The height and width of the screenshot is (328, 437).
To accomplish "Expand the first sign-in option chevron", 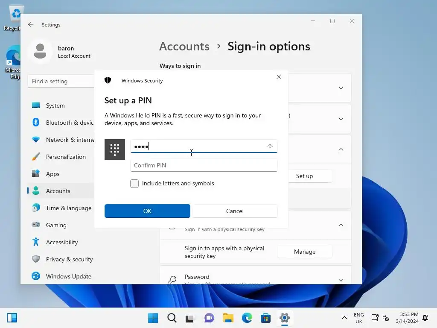I will (x=341, y=88).
